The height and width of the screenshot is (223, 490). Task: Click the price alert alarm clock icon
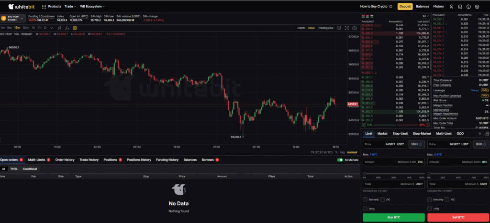pyautogui.click(x=339, y=28)
